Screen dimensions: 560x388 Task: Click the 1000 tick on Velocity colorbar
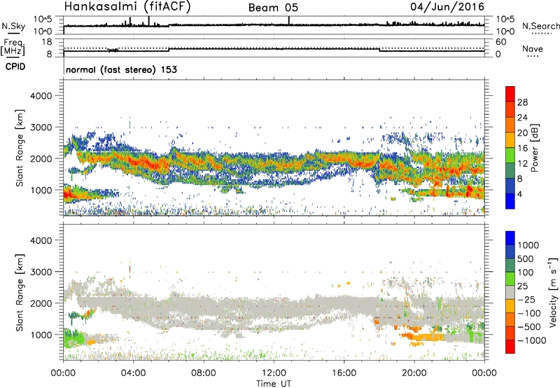[528, 245]
